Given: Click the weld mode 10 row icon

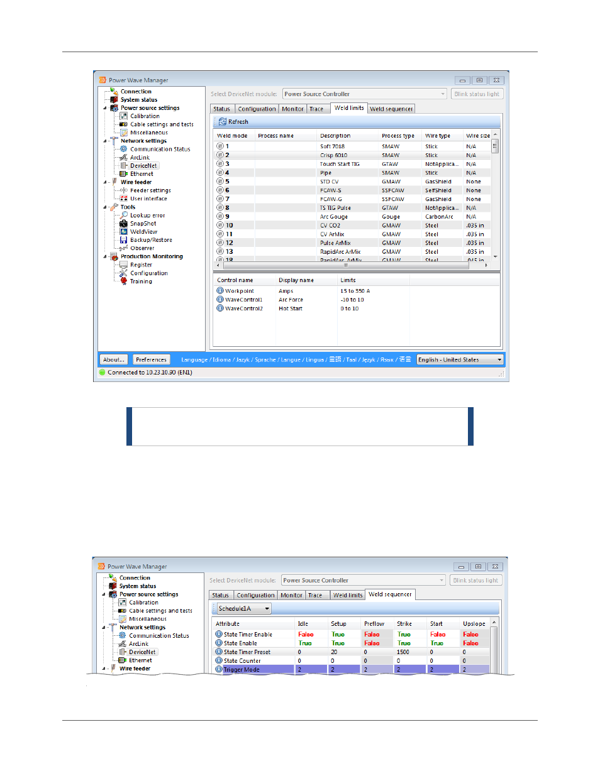Looking at the screenshot, I should [x=220, y=225].
